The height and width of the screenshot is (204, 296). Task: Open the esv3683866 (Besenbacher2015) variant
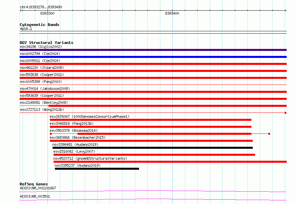pos(77,137)
